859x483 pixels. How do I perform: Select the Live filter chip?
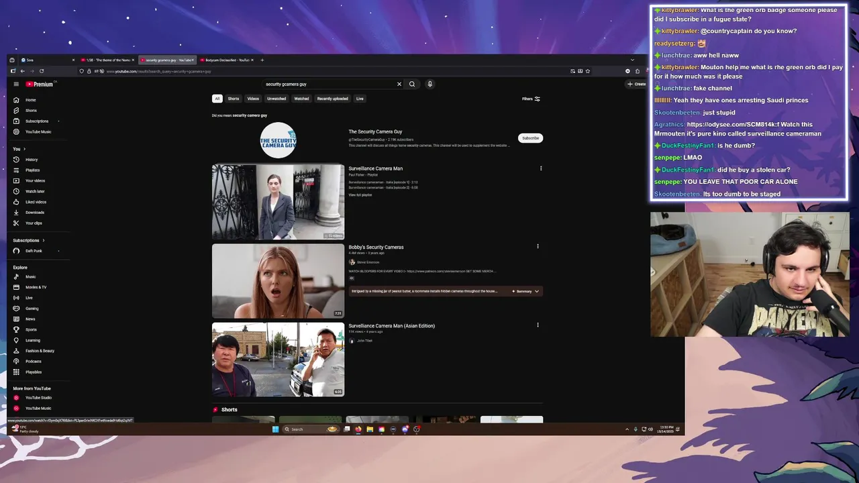pyautogui.click(x=360, y=99)
